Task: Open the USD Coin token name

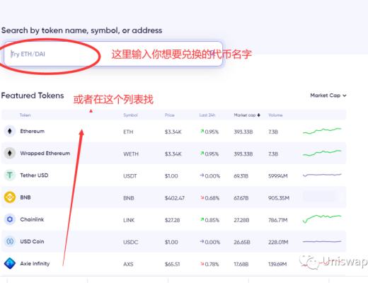Action: pos(32,241)
